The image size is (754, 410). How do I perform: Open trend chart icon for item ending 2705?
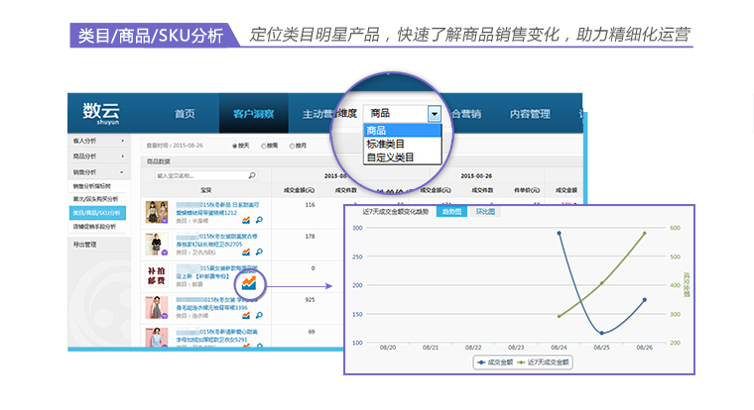click(246, 252)
